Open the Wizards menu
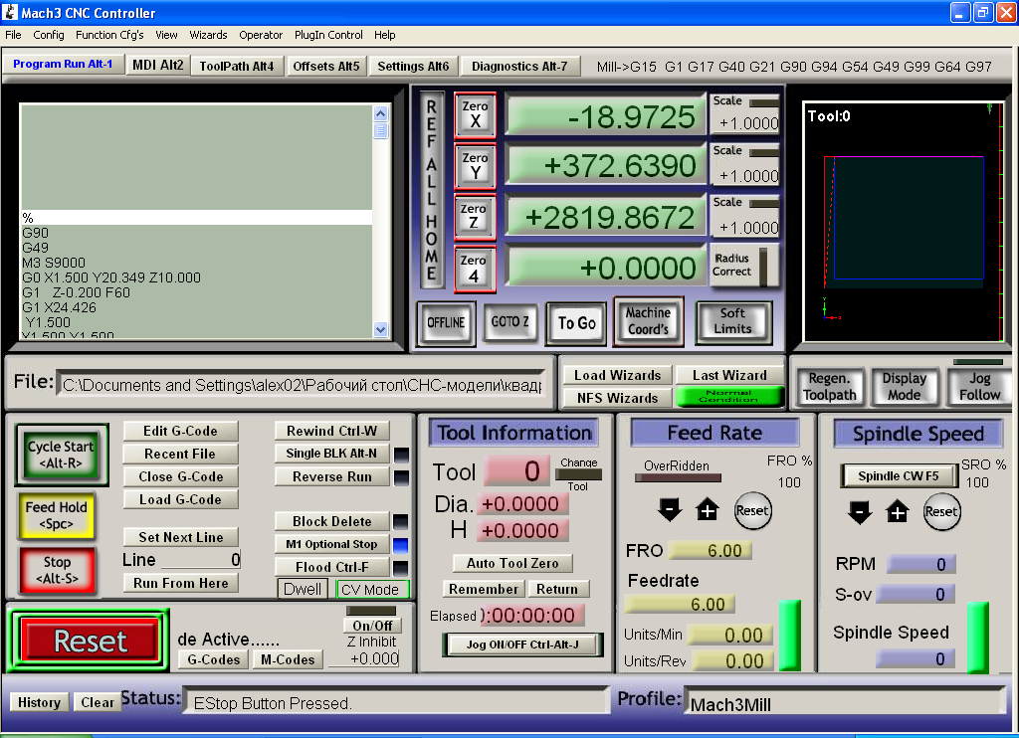Image resolution: width=1019 pixels, height=738 pixels. 208,35
